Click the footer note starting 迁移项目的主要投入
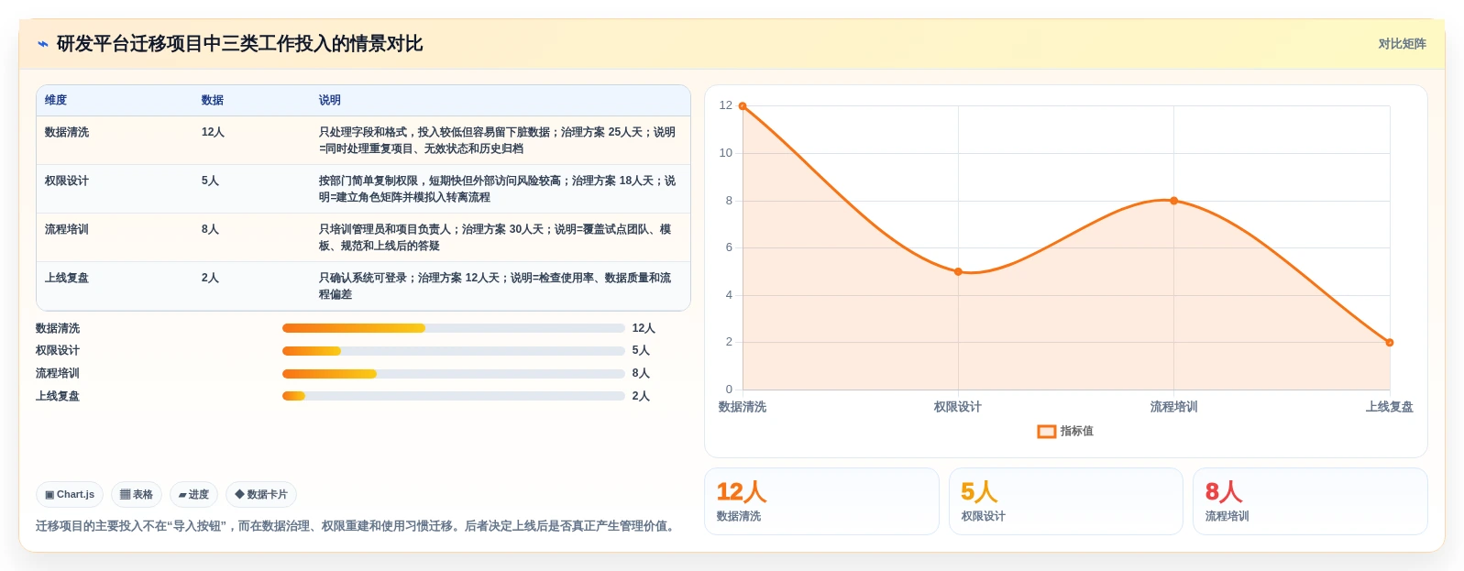The width and height of the screenshot is (1464, 571). [x=358, y=526]
